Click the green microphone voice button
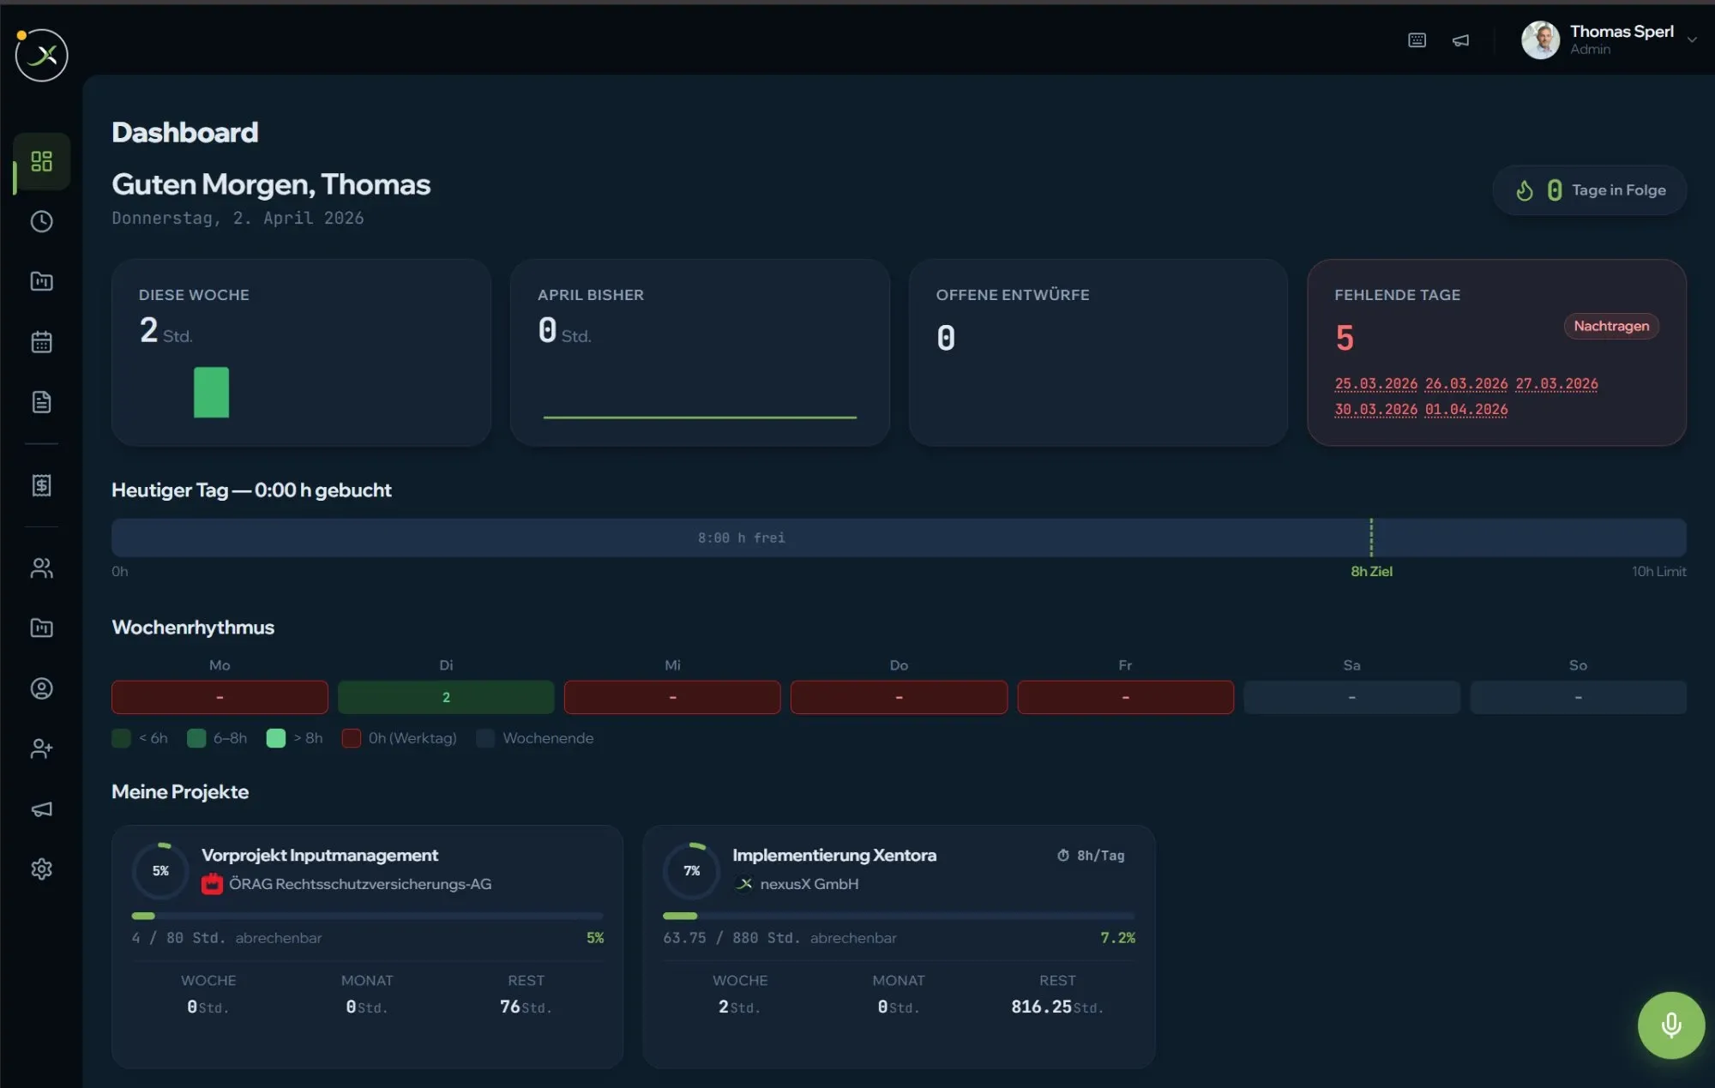The image size is (1715, 1088). (x=1670, y=1025)
